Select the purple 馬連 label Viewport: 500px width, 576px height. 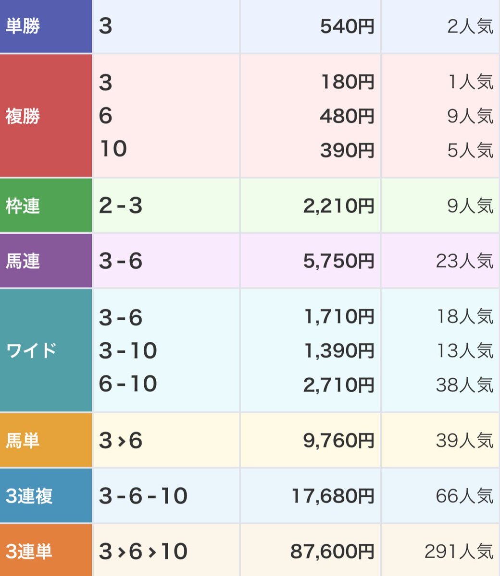(23, 261)
